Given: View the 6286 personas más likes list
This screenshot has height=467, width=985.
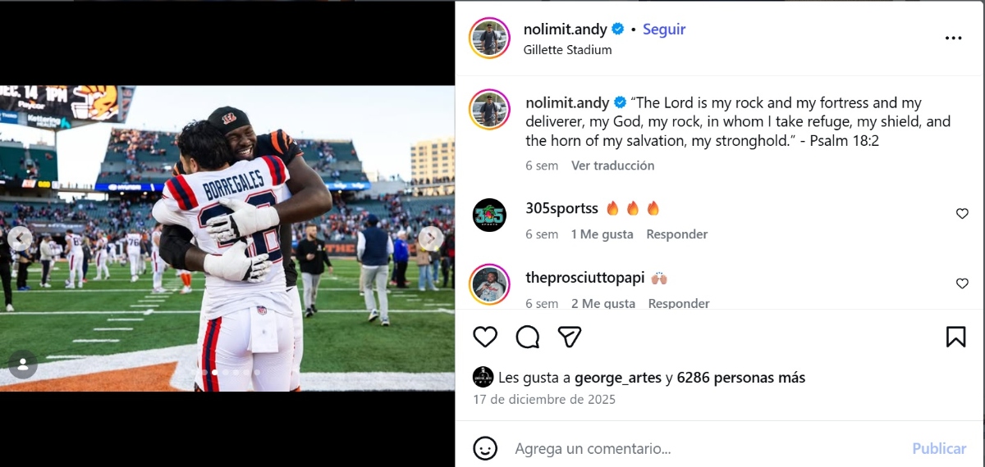Looking at the screenshot, I should click(740, 378).
